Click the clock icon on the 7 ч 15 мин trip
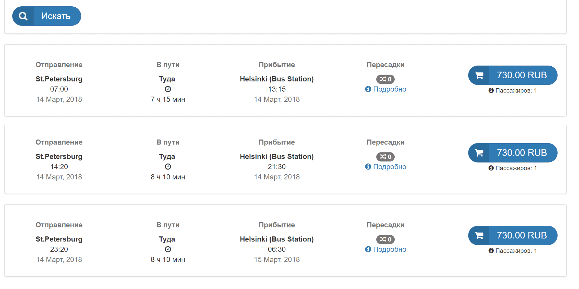The image size is (579, 289). coord(168,89)
